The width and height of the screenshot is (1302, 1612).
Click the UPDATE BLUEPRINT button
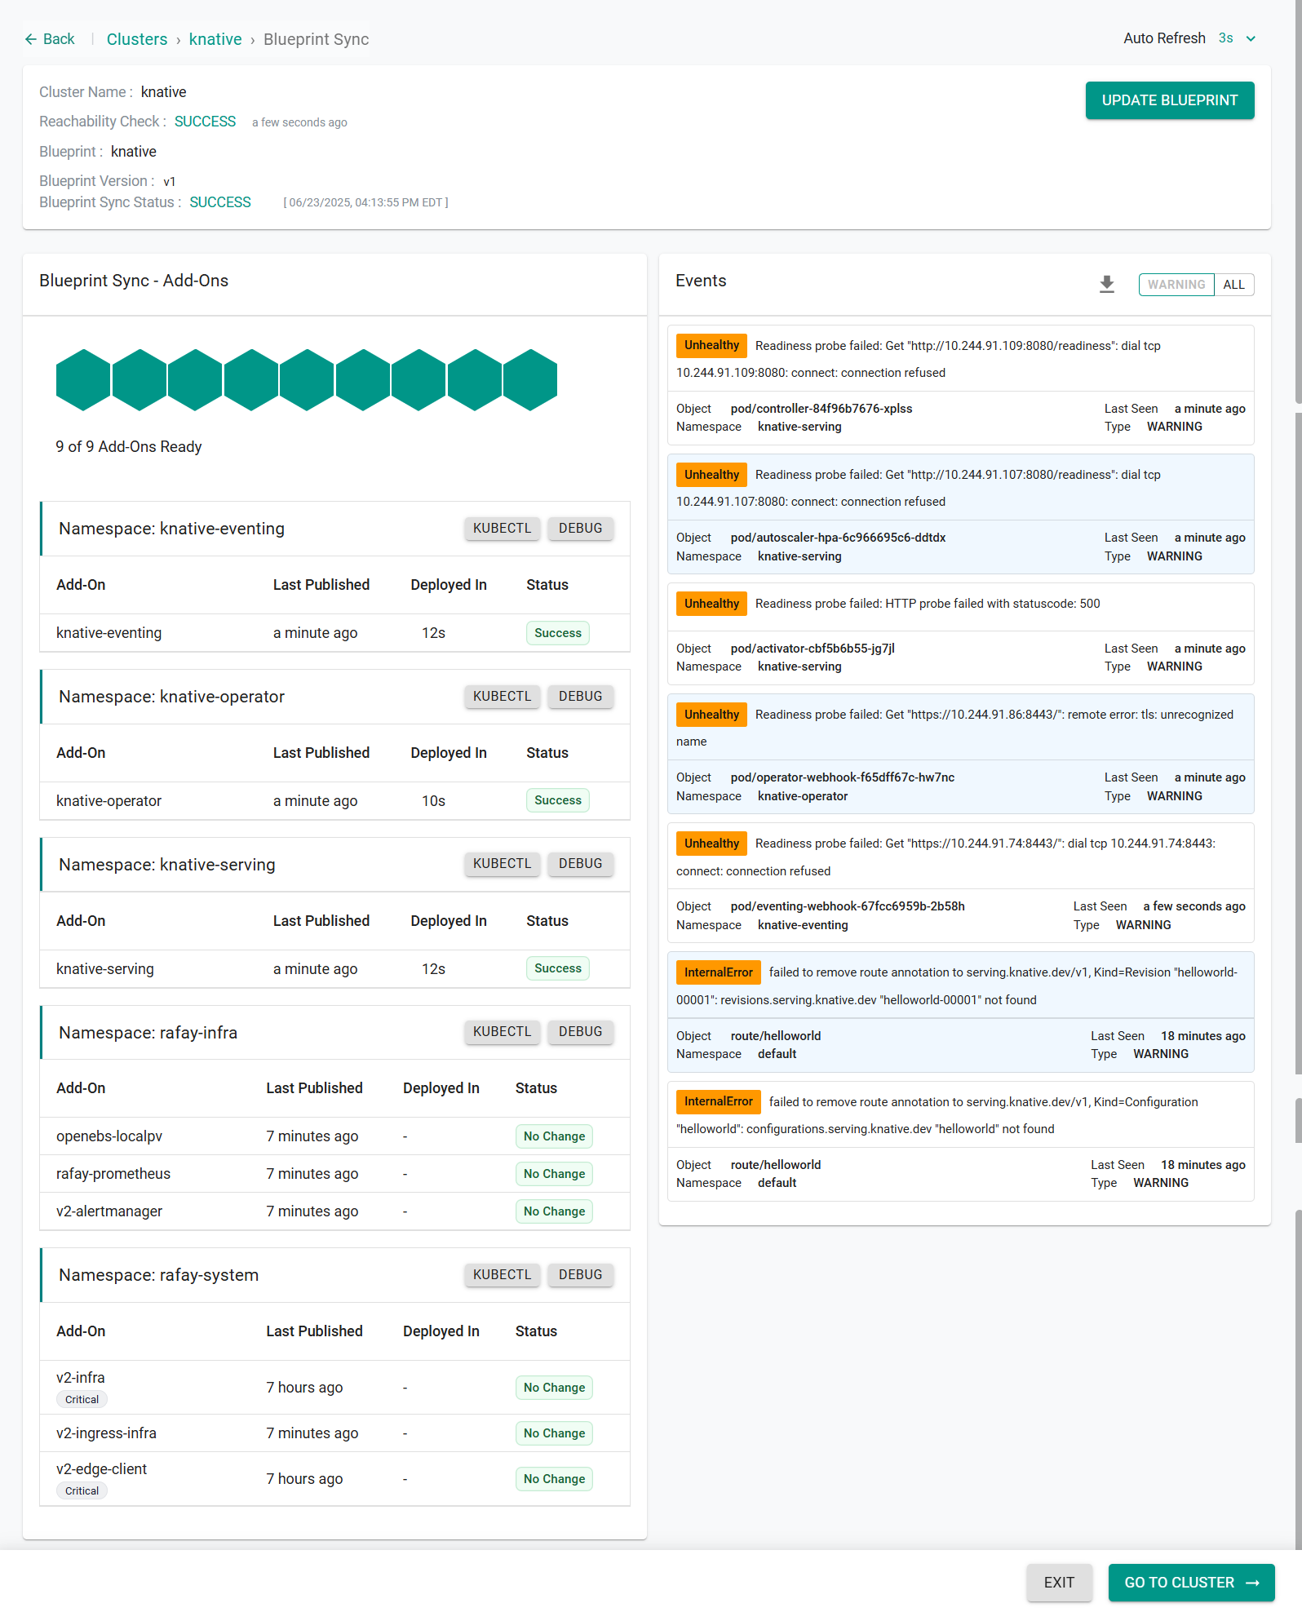click(x=1170, y=100)
